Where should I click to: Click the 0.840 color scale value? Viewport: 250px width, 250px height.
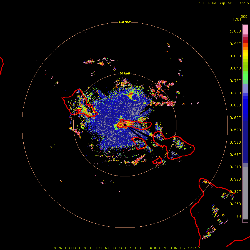pos(235,68)
